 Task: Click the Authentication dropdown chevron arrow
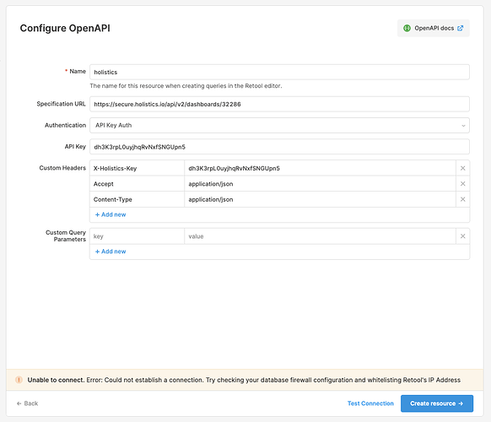[x=463, y=126]
